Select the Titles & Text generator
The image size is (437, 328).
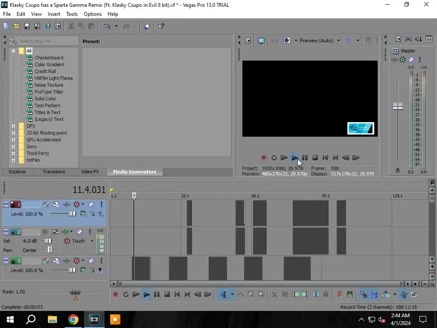pyautogui.click(x=47, y=112)
